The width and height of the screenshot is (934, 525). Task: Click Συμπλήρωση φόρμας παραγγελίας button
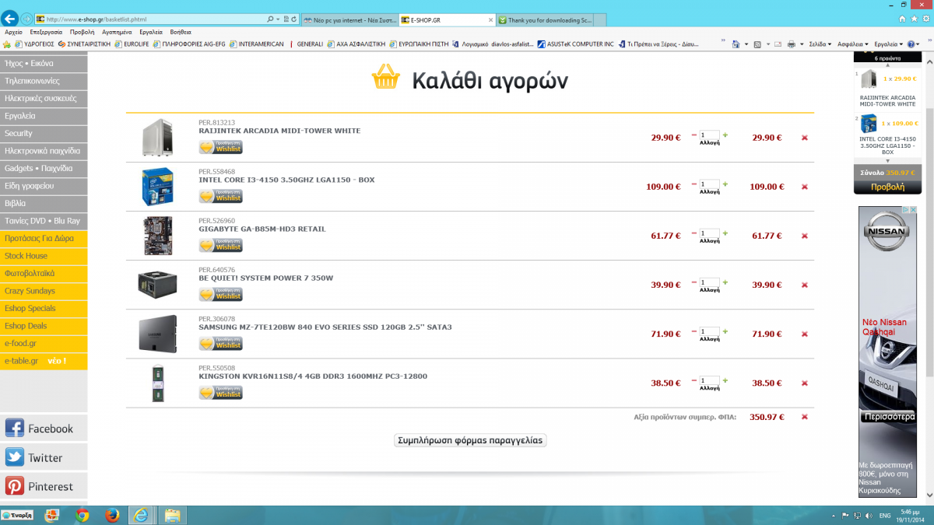[x=471, y=440]
